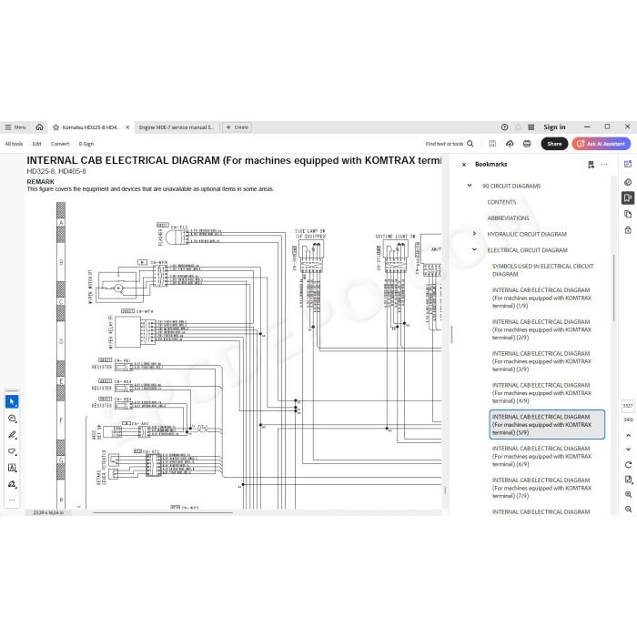Image resolution: width=637 pixels, height=637 pixels.
Task: Click the rotate page icon
Action: [x=628, y=465]
